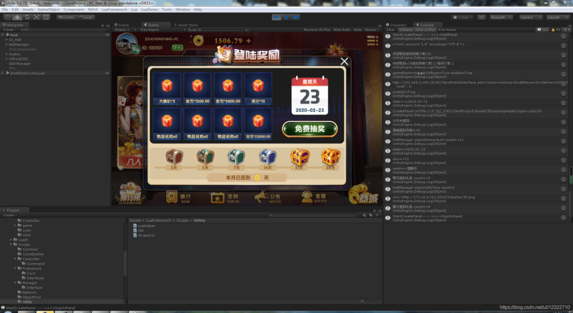Select the Hand tool in toolbar
This screenshot has height=313, width=573.
tap(7, 17)
